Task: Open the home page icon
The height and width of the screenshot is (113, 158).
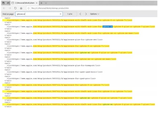Action: coord(21,8)
